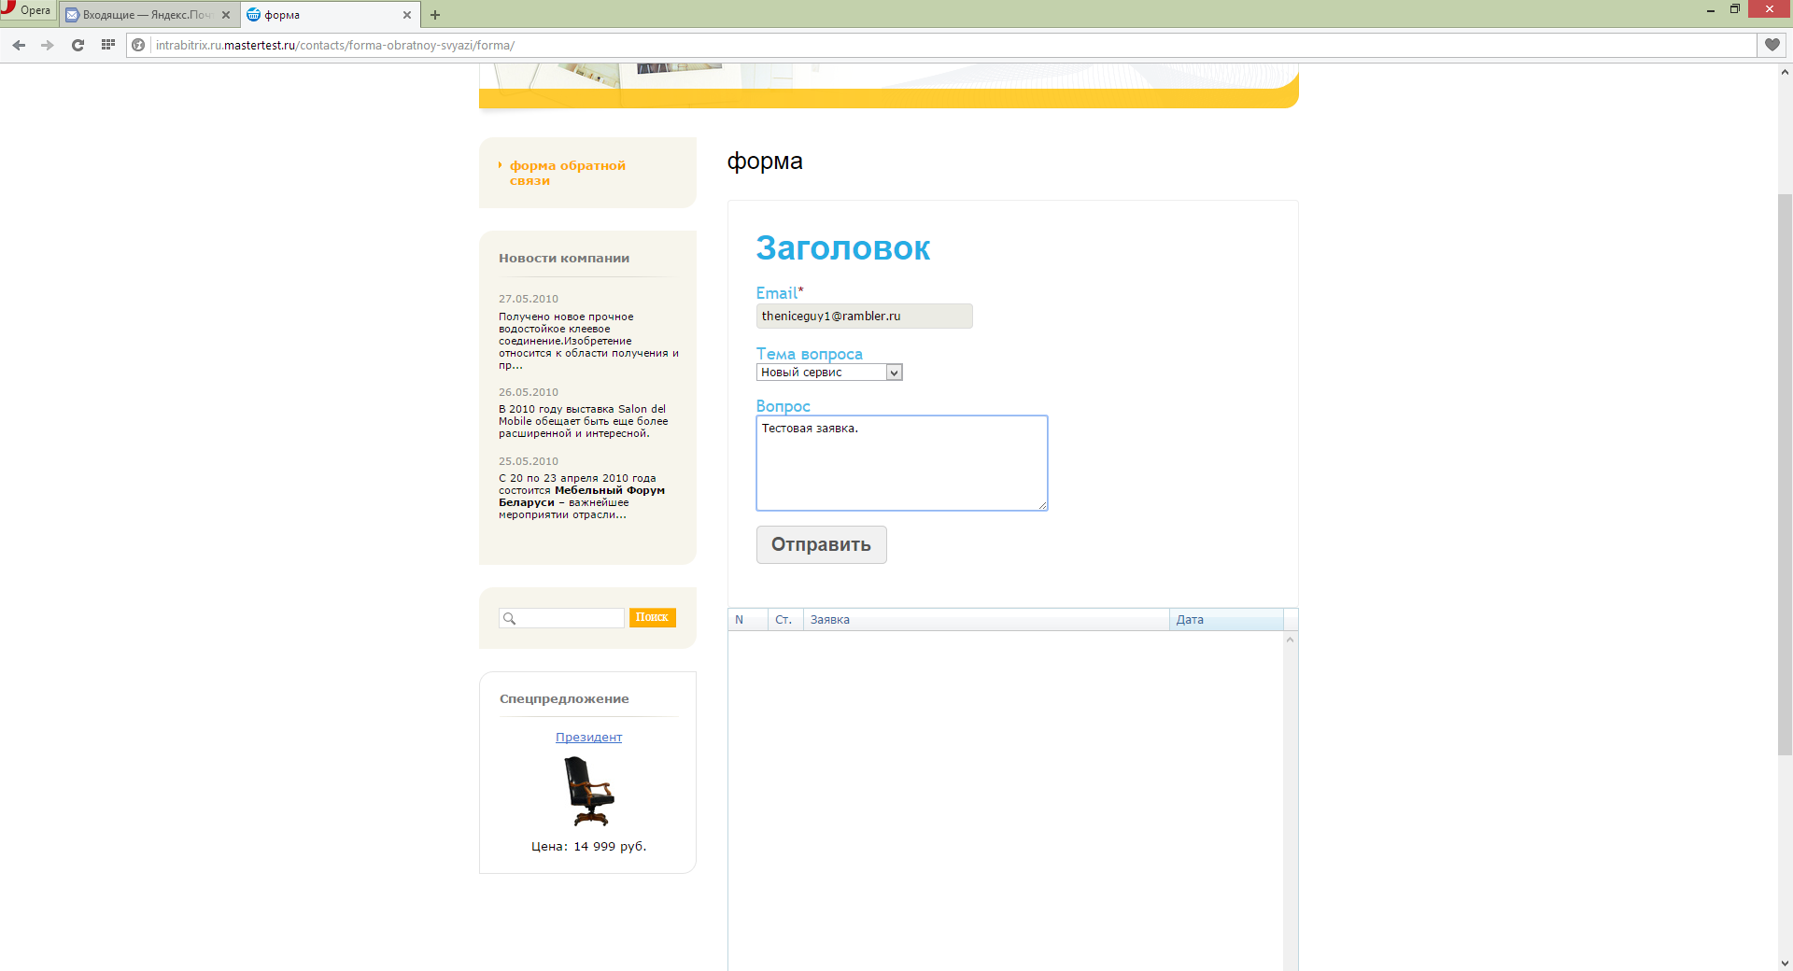Image resolution: width=1793 pixels, height=971 pixels.
Task: Click the page scrollbar up arrow
Action: pos(1785,72)
